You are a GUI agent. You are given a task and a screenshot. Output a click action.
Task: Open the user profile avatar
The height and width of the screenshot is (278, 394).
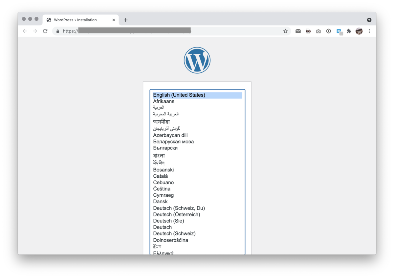click(359, 31)
